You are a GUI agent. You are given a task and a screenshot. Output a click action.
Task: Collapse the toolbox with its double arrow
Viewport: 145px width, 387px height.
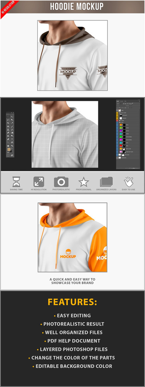click(11, 113)
